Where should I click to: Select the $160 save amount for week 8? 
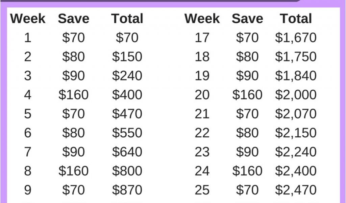coord(73,171)
